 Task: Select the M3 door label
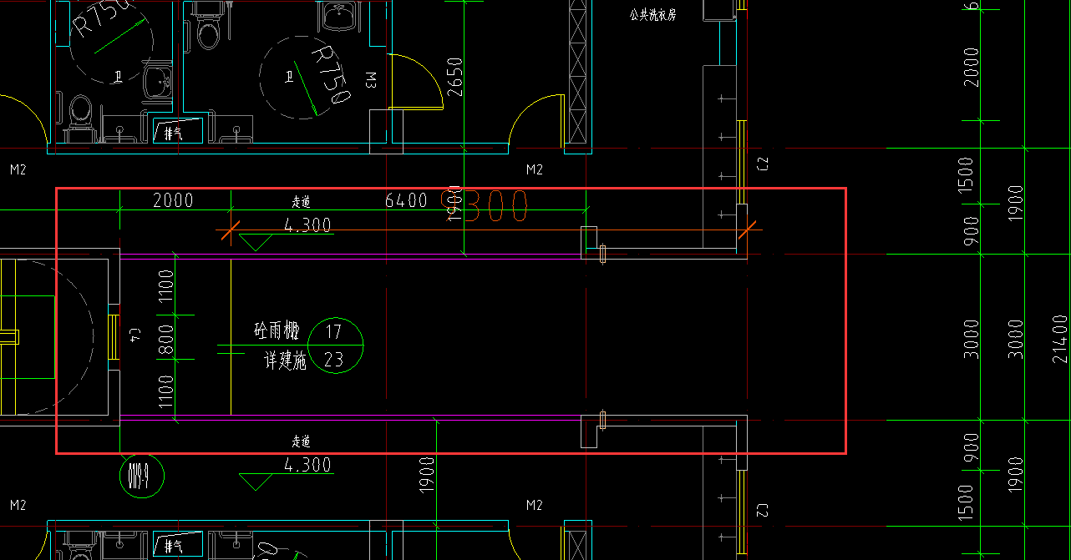pos(371,81)
